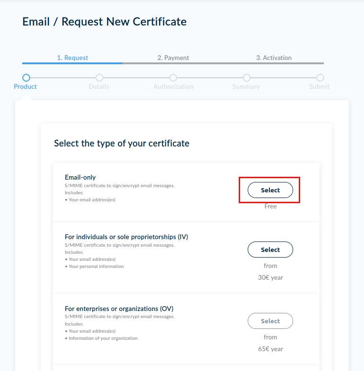This screenshot has height=371, width=364.
Task: Click the Submit step circle
Action: pos(320,78)
